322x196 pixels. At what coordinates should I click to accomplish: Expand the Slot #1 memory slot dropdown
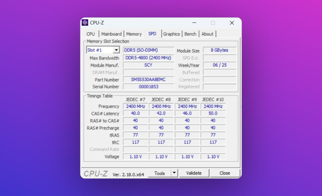click(116, 50)
